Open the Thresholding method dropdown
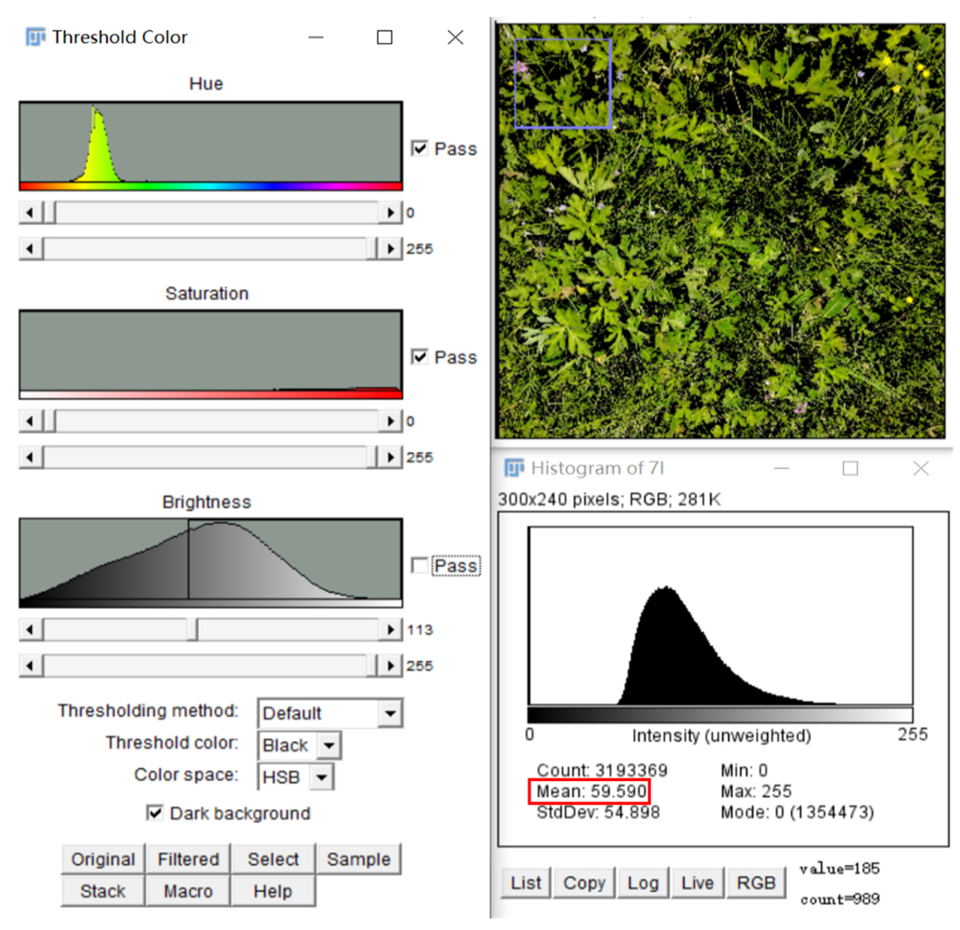The width and height of the screenshot is (960, 930). [x=390, y=713]
